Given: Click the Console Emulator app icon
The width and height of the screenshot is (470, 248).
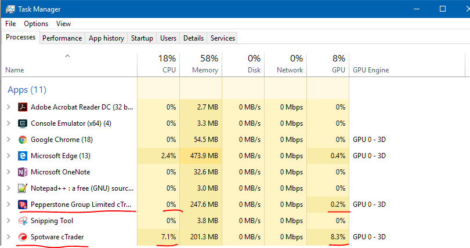Looking at the screenshot, I should pos(23,123).
